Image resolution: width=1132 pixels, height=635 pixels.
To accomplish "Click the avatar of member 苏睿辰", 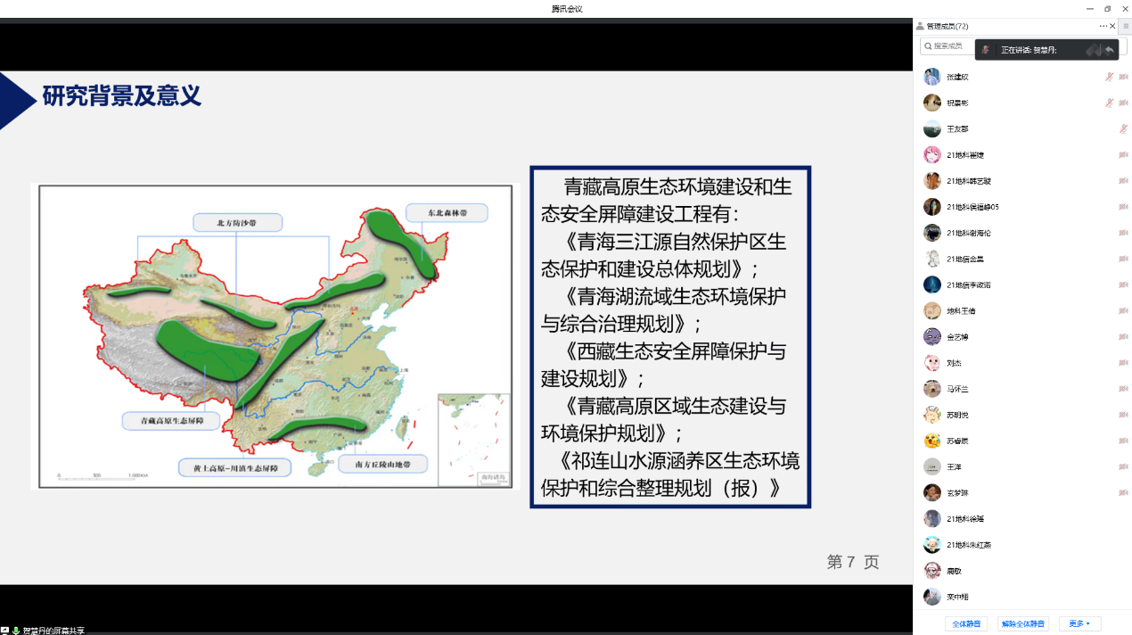I will pos(932,441).
